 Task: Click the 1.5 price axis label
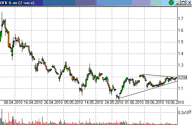coord(181,42)
